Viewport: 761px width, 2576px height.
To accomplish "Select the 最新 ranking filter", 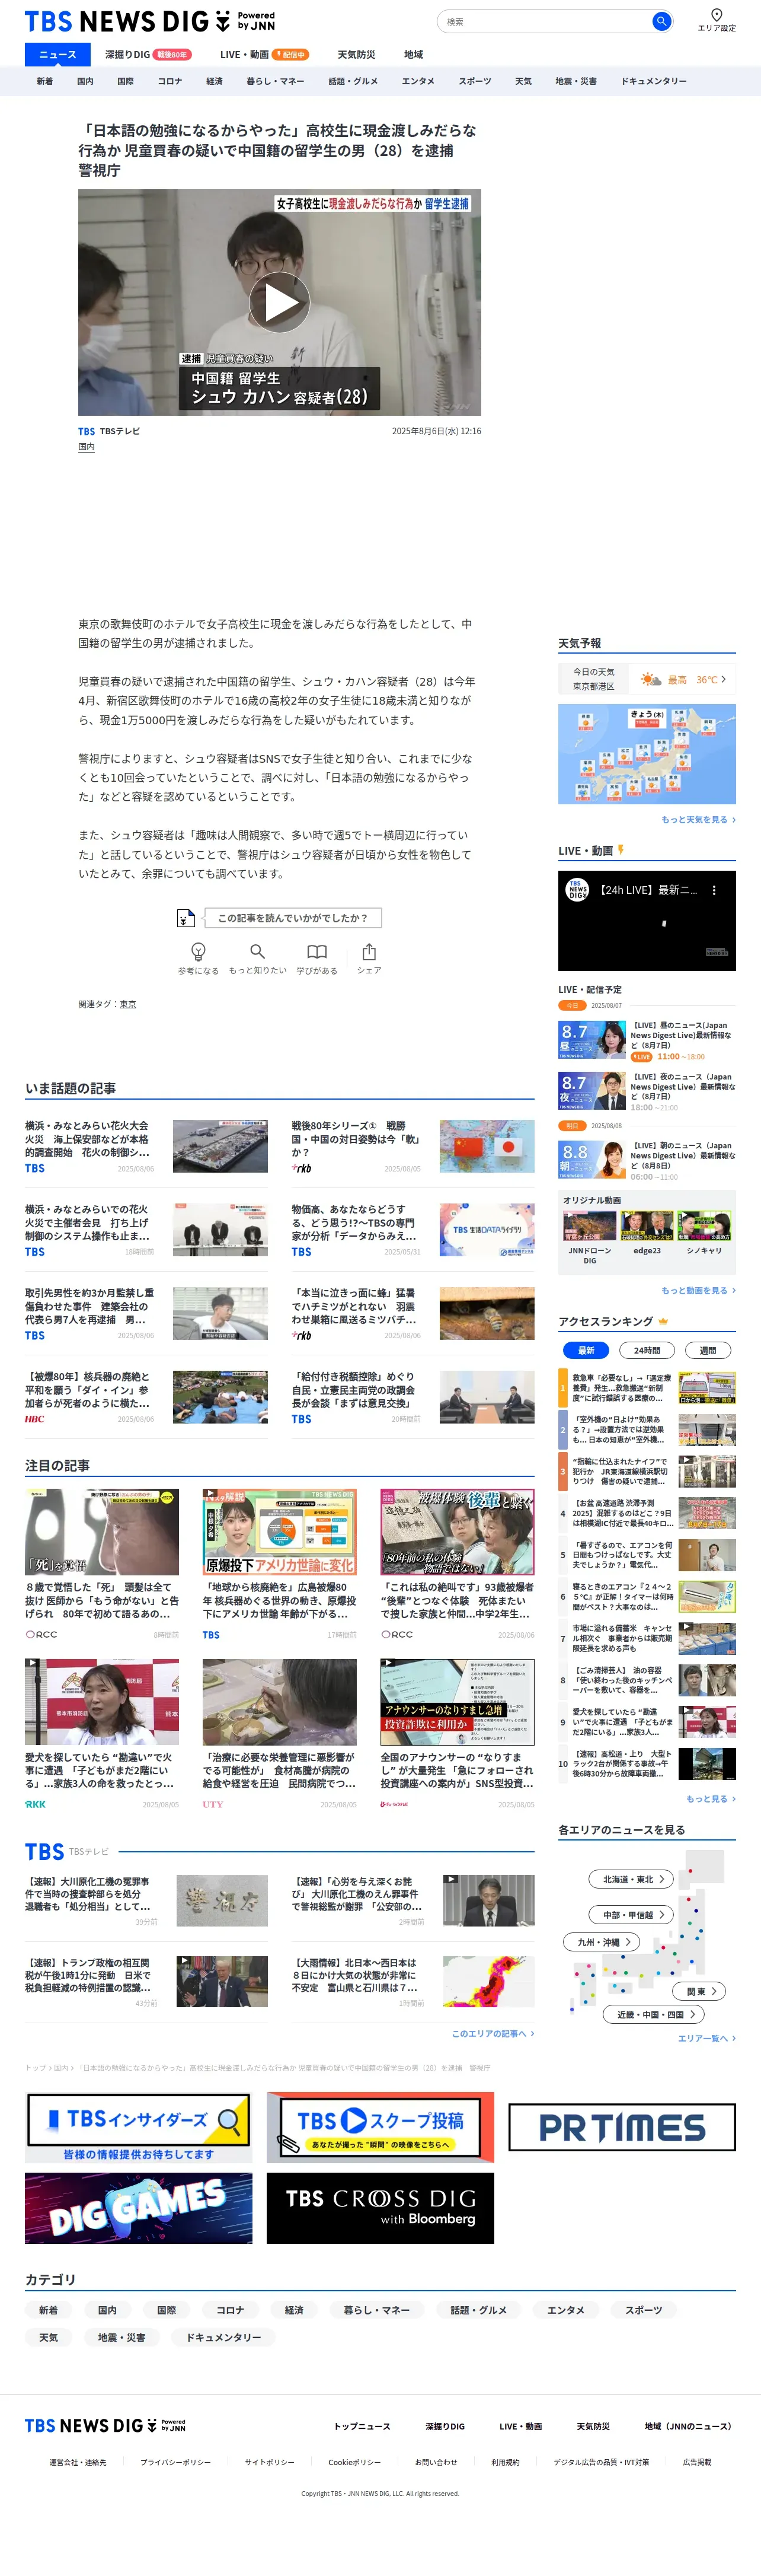I will (586, 1350).
